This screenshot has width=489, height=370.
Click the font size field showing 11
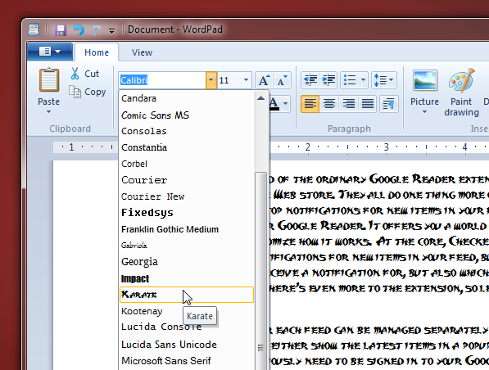click(x=229, y=80)
